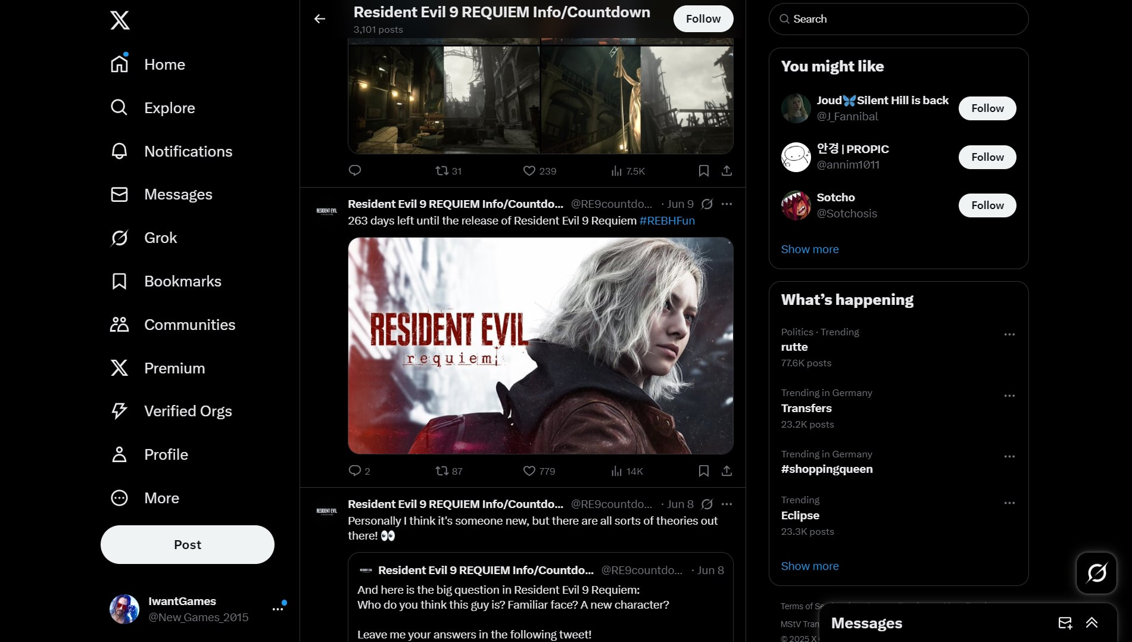Open Notifications in the sidebar
The width and height of the screenshot is (1132, 642).
171,151
